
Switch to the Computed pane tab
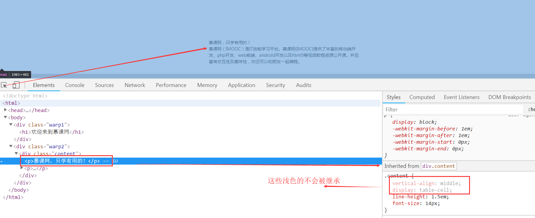pyautogui.click(x=422, y=97)
